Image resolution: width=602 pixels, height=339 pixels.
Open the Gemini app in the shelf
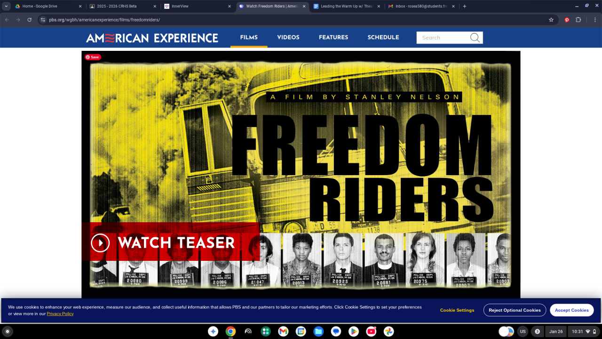pos(213,331)
